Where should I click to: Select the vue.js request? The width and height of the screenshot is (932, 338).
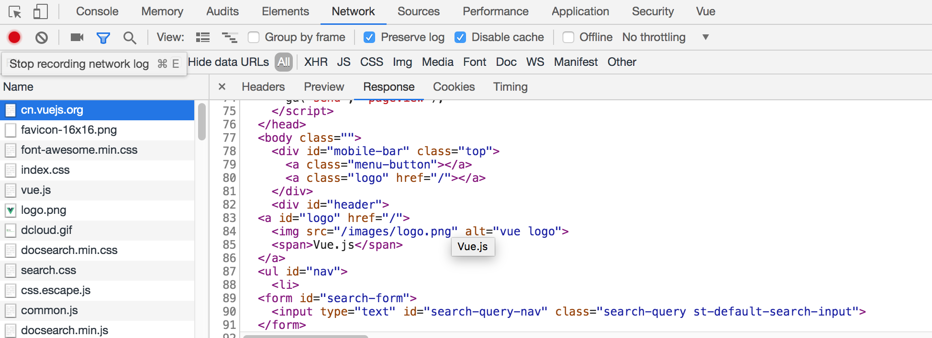point(97,190)
